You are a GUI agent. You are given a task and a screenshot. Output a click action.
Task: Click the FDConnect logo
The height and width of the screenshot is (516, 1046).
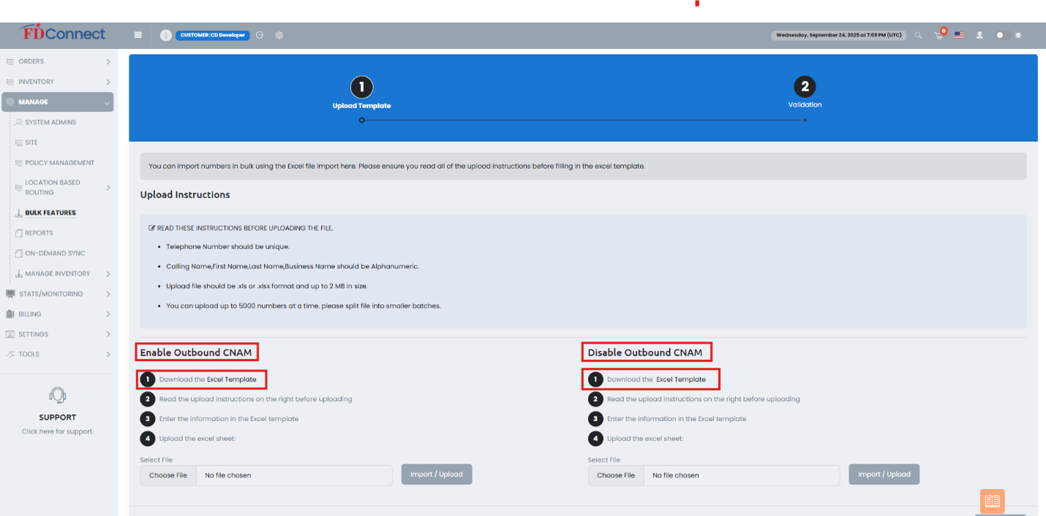click(63, 34)
